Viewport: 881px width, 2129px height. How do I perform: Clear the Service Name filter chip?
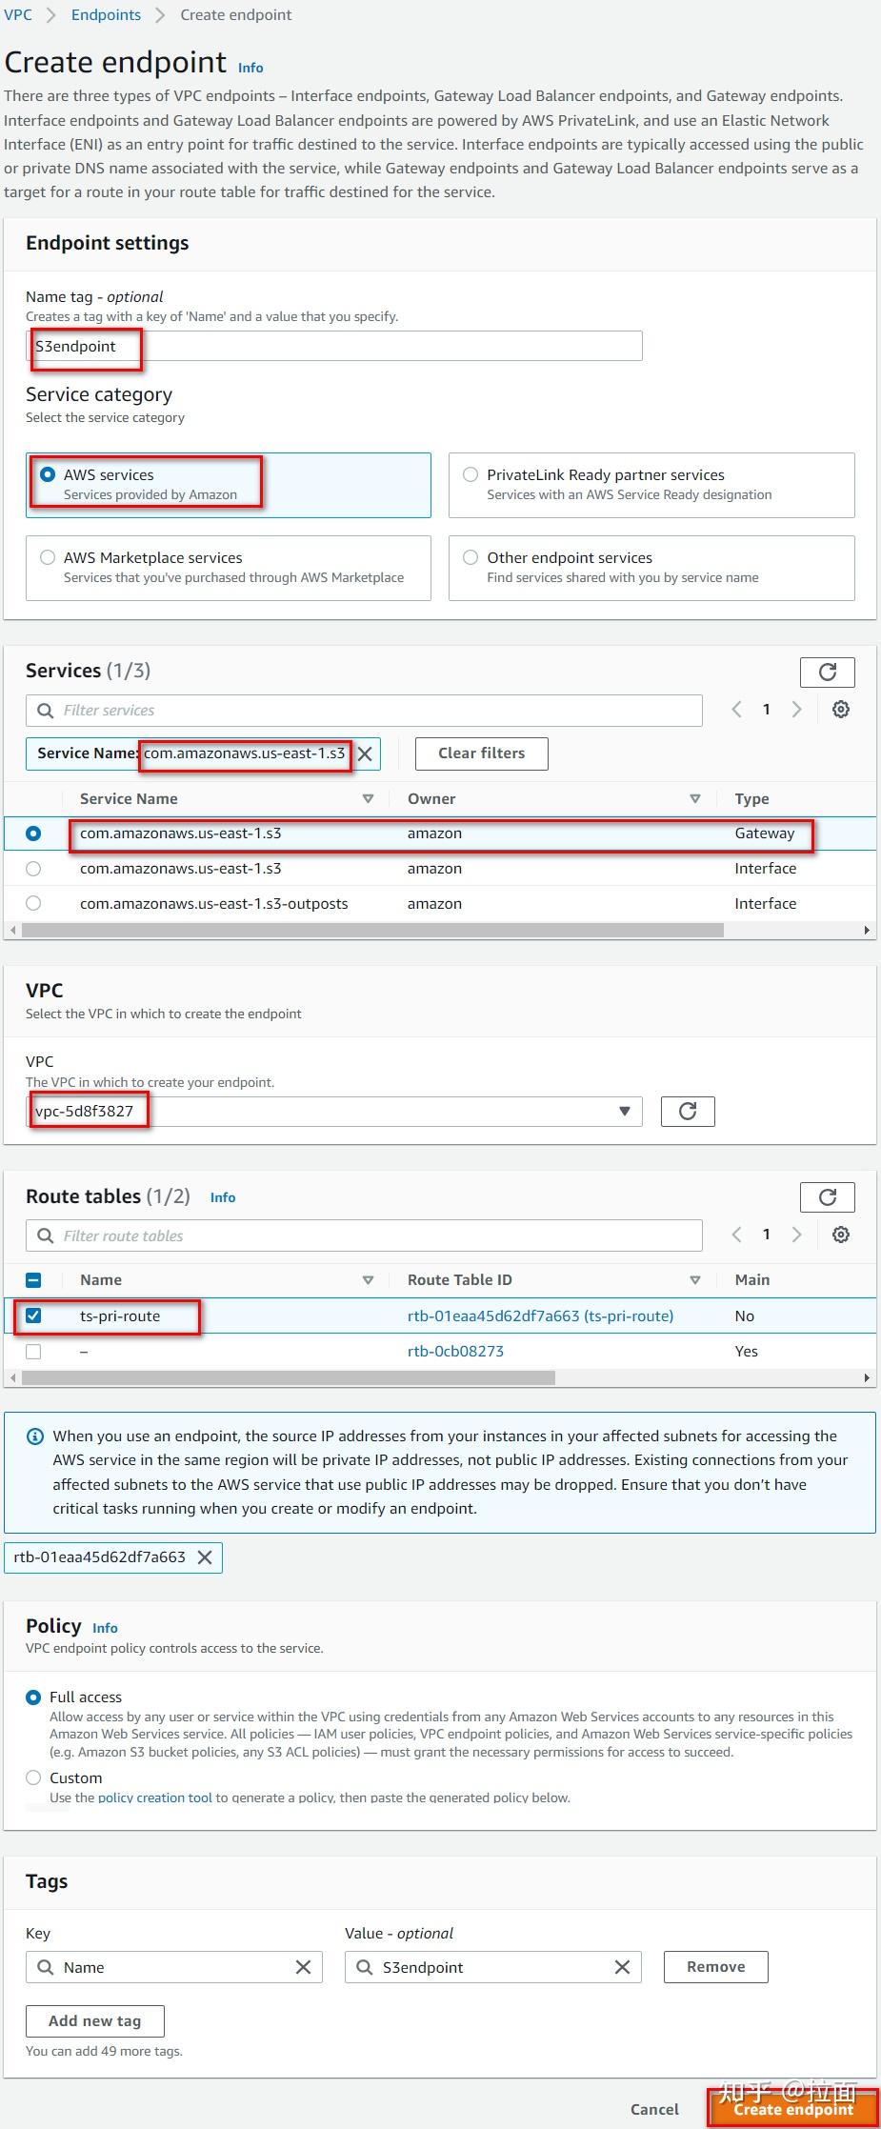(x=365, y=753)
